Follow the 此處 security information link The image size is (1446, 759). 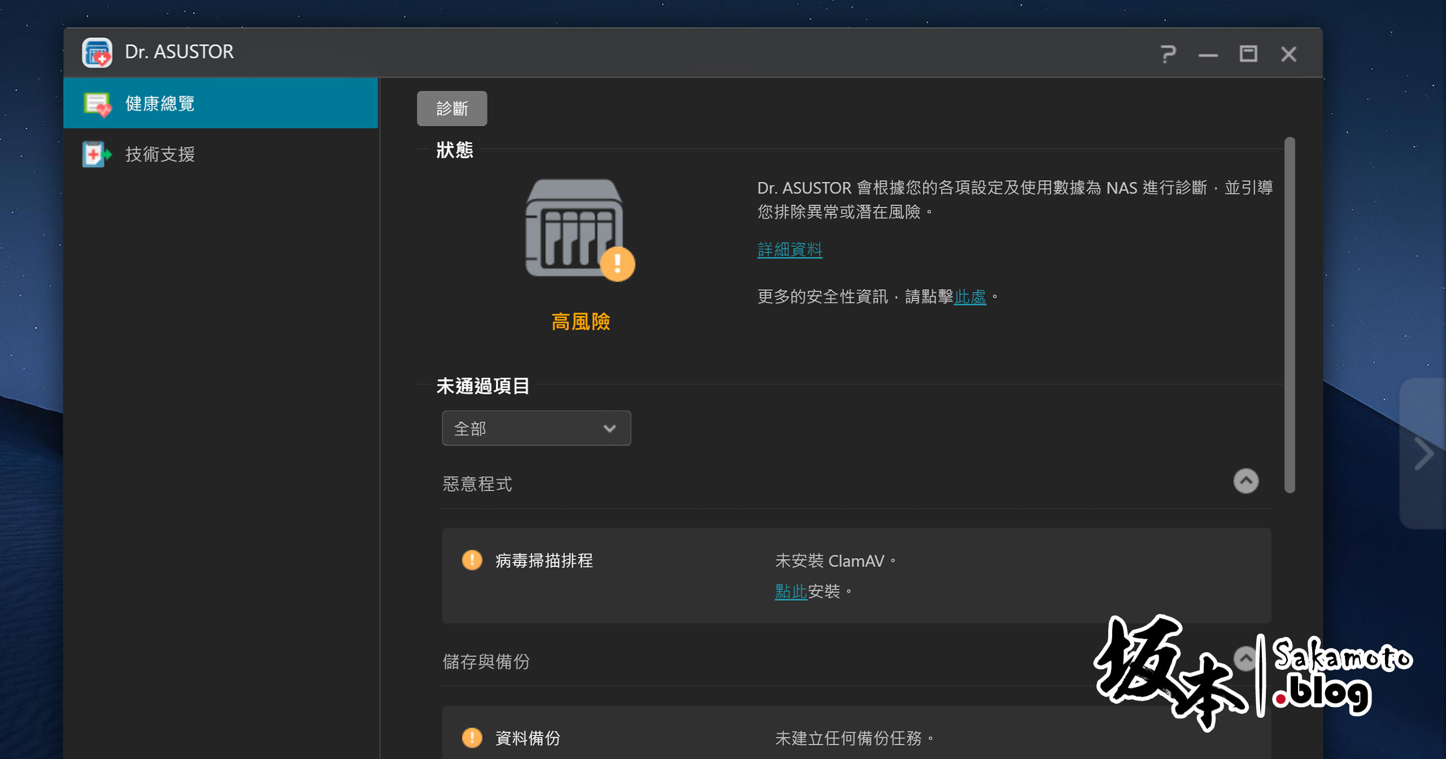(x=970, y=296)
